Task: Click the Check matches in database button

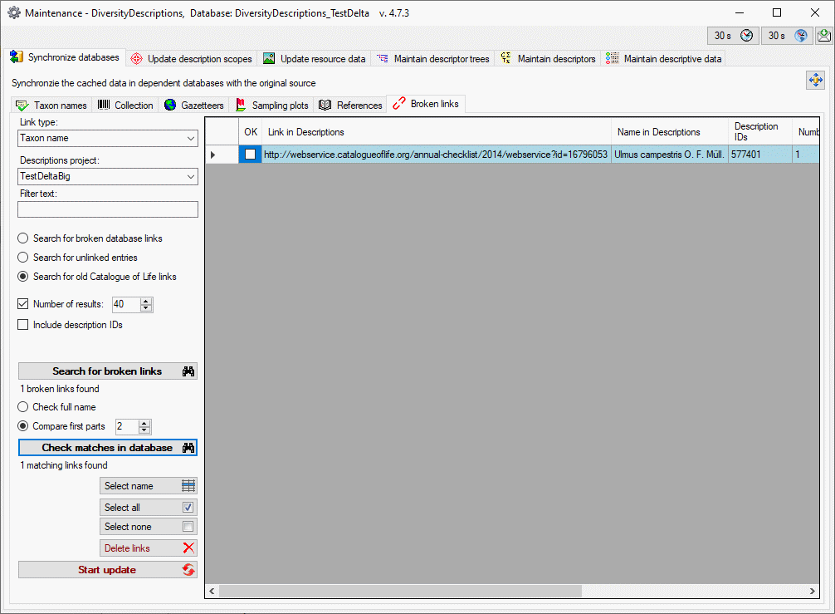Action: coord(108,448)
